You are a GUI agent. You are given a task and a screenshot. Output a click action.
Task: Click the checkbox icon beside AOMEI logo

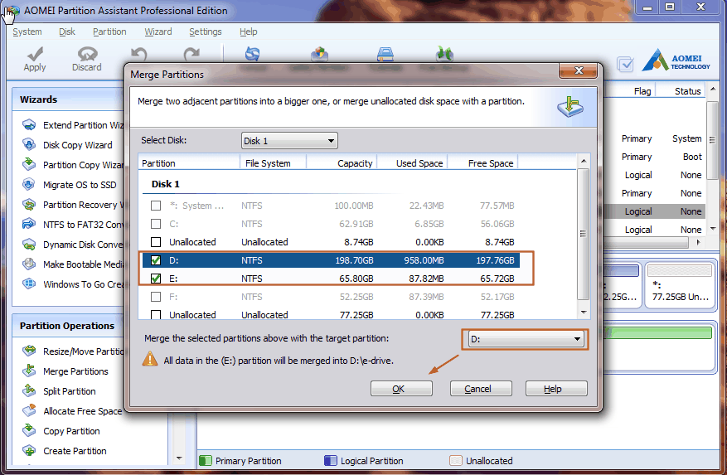click(x=625, y=64)
